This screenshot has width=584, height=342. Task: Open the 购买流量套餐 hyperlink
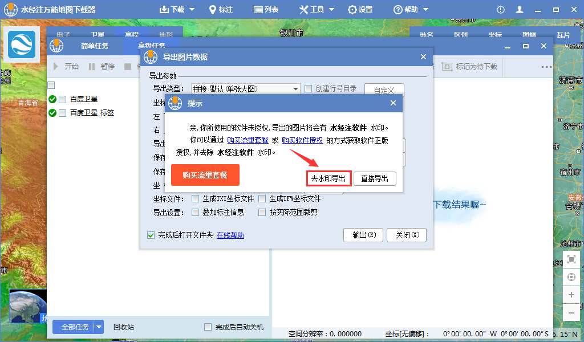click(248, 140)
